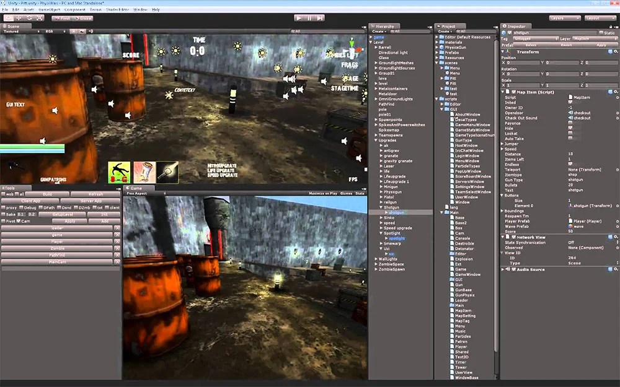The image size is (620, 387).
Task: Select the Move tool in toolbar
Action: pos(19,18)
